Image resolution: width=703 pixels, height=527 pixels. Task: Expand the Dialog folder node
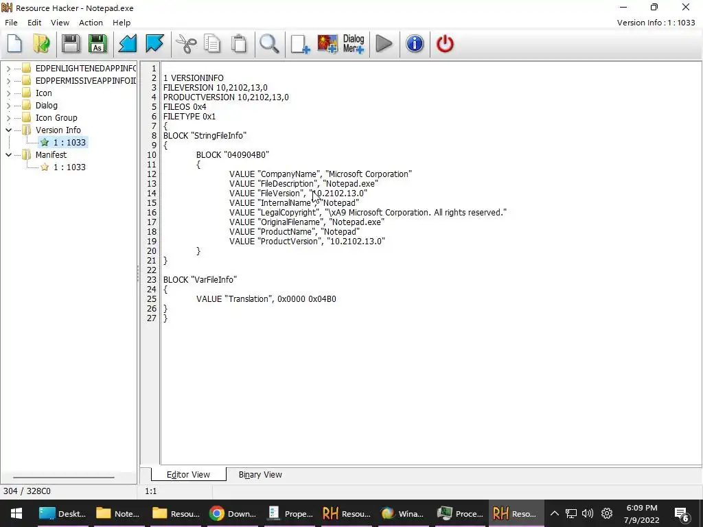(8, 105)
